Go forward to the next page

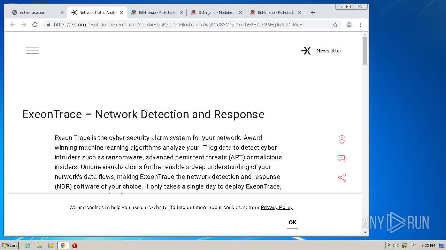tap(24, 25)
